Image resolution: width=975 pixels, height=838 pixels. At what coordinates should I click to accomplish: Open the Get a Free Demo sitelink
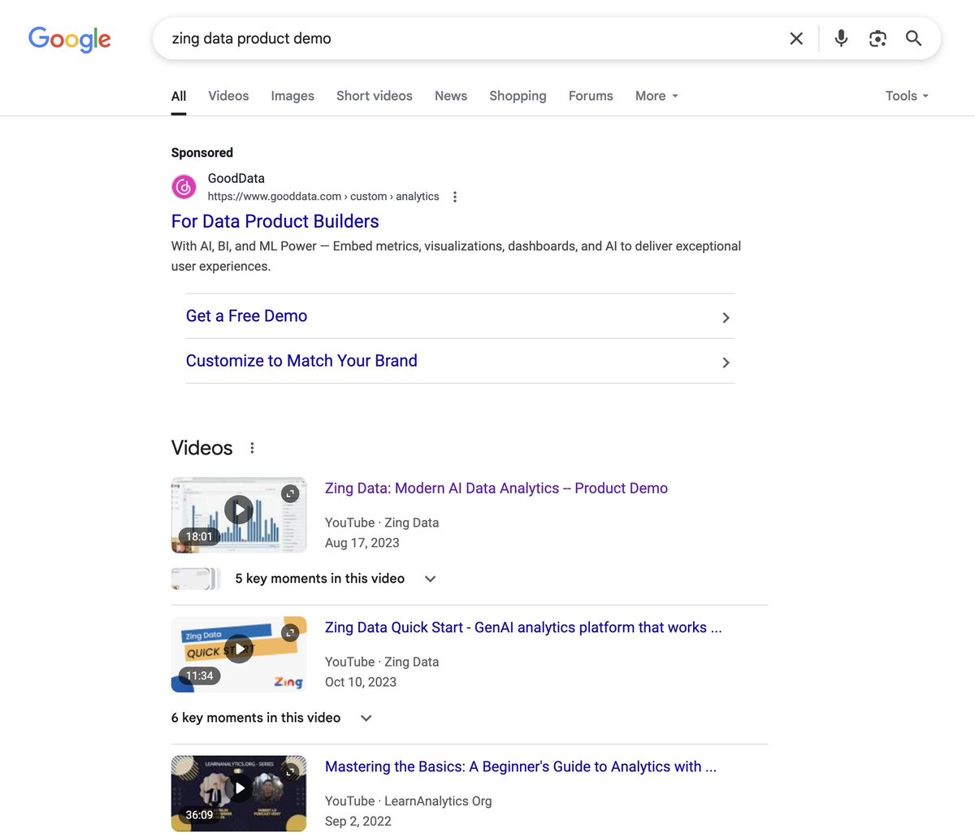(x=247, y=316)
